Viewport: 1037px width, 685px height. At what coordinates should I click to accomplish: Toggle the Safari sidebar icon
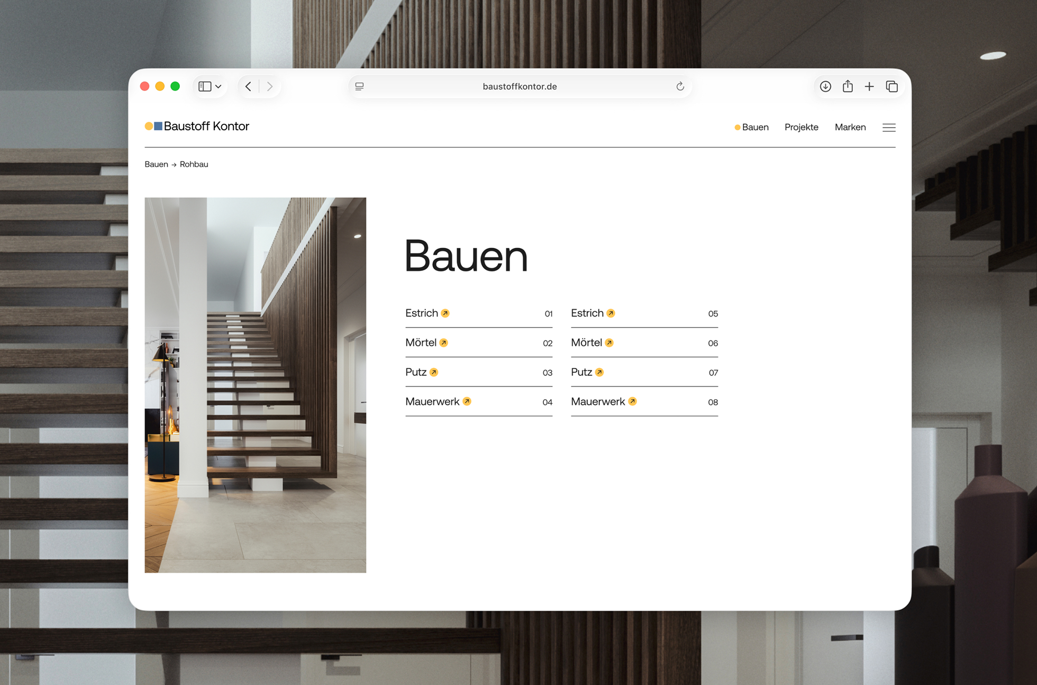coord(205,86)
